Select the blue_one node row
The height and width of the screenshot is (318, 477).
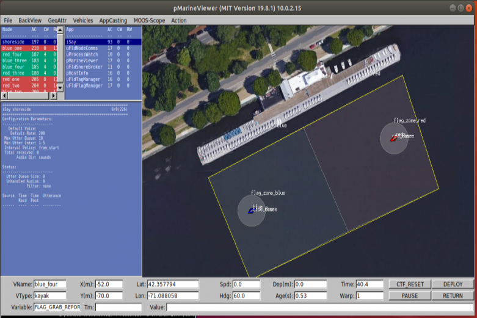[x=29, y=48]
